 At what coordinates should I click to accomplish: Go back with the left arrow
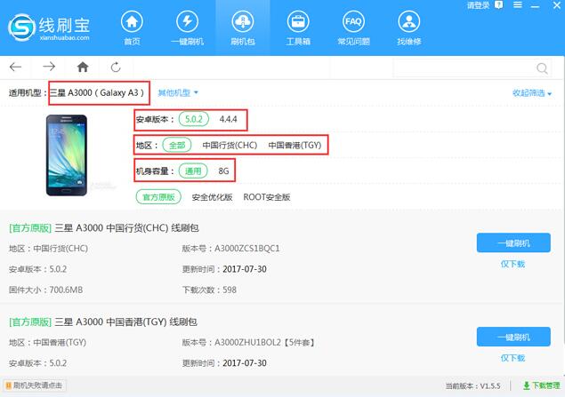click(x=15, y=67)
